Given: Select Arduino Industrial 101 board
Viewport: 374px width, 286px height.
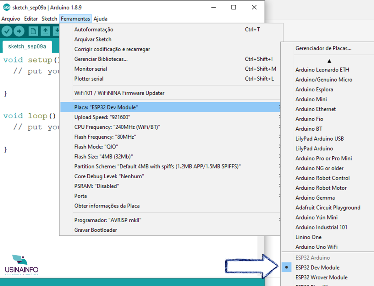Looking at the screenshot, I should point(328,227).
